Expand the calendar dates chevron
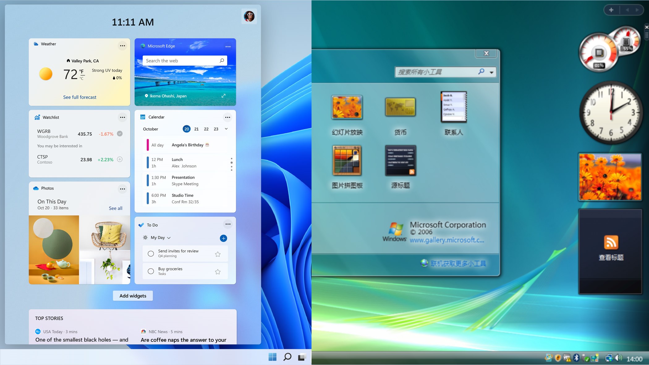The height and width of the screenshot is (365, 649). (226, 129)
